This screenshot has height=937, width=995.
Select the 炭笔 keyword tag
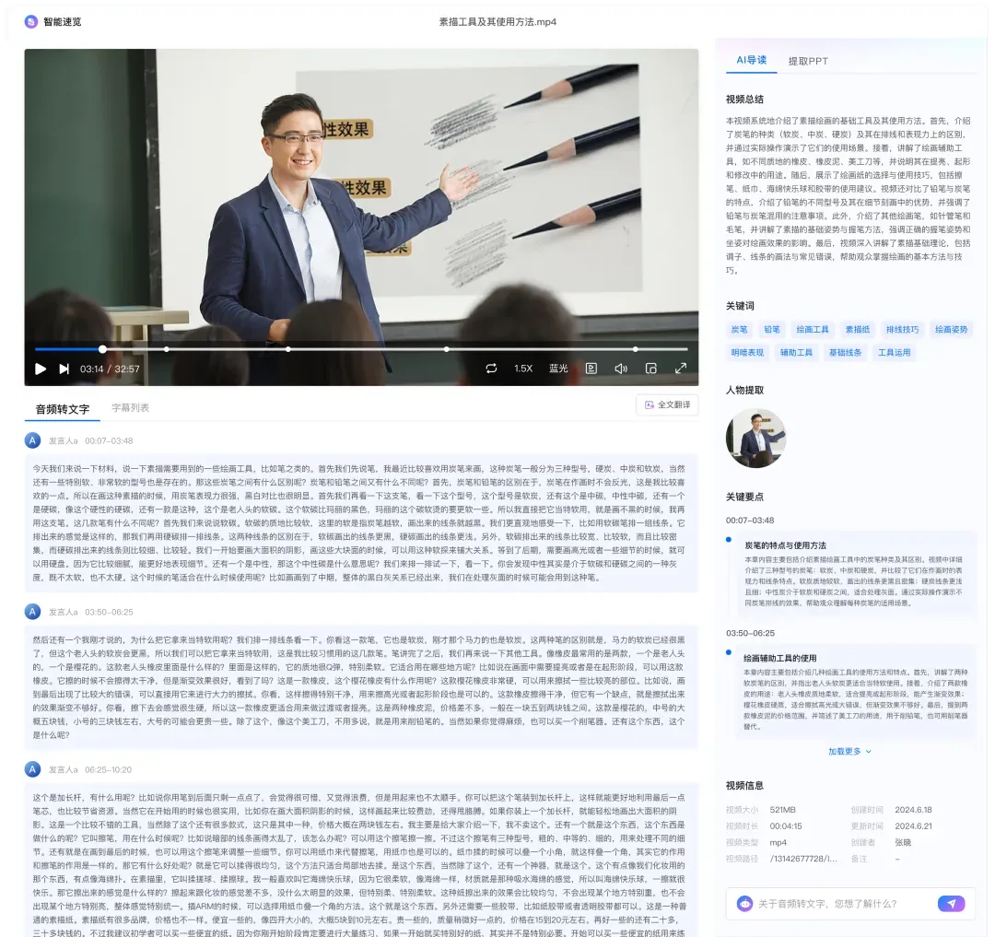pos(739,329)
